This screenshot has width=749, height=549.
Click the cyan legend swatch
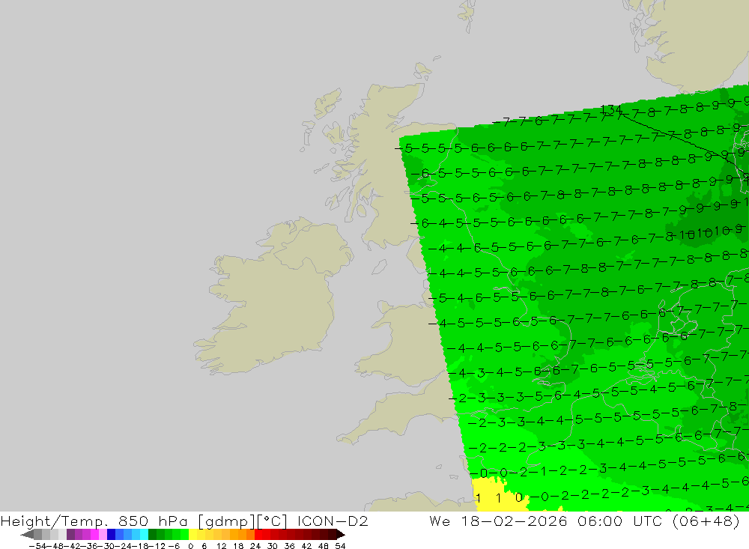(x=144, y=534)
